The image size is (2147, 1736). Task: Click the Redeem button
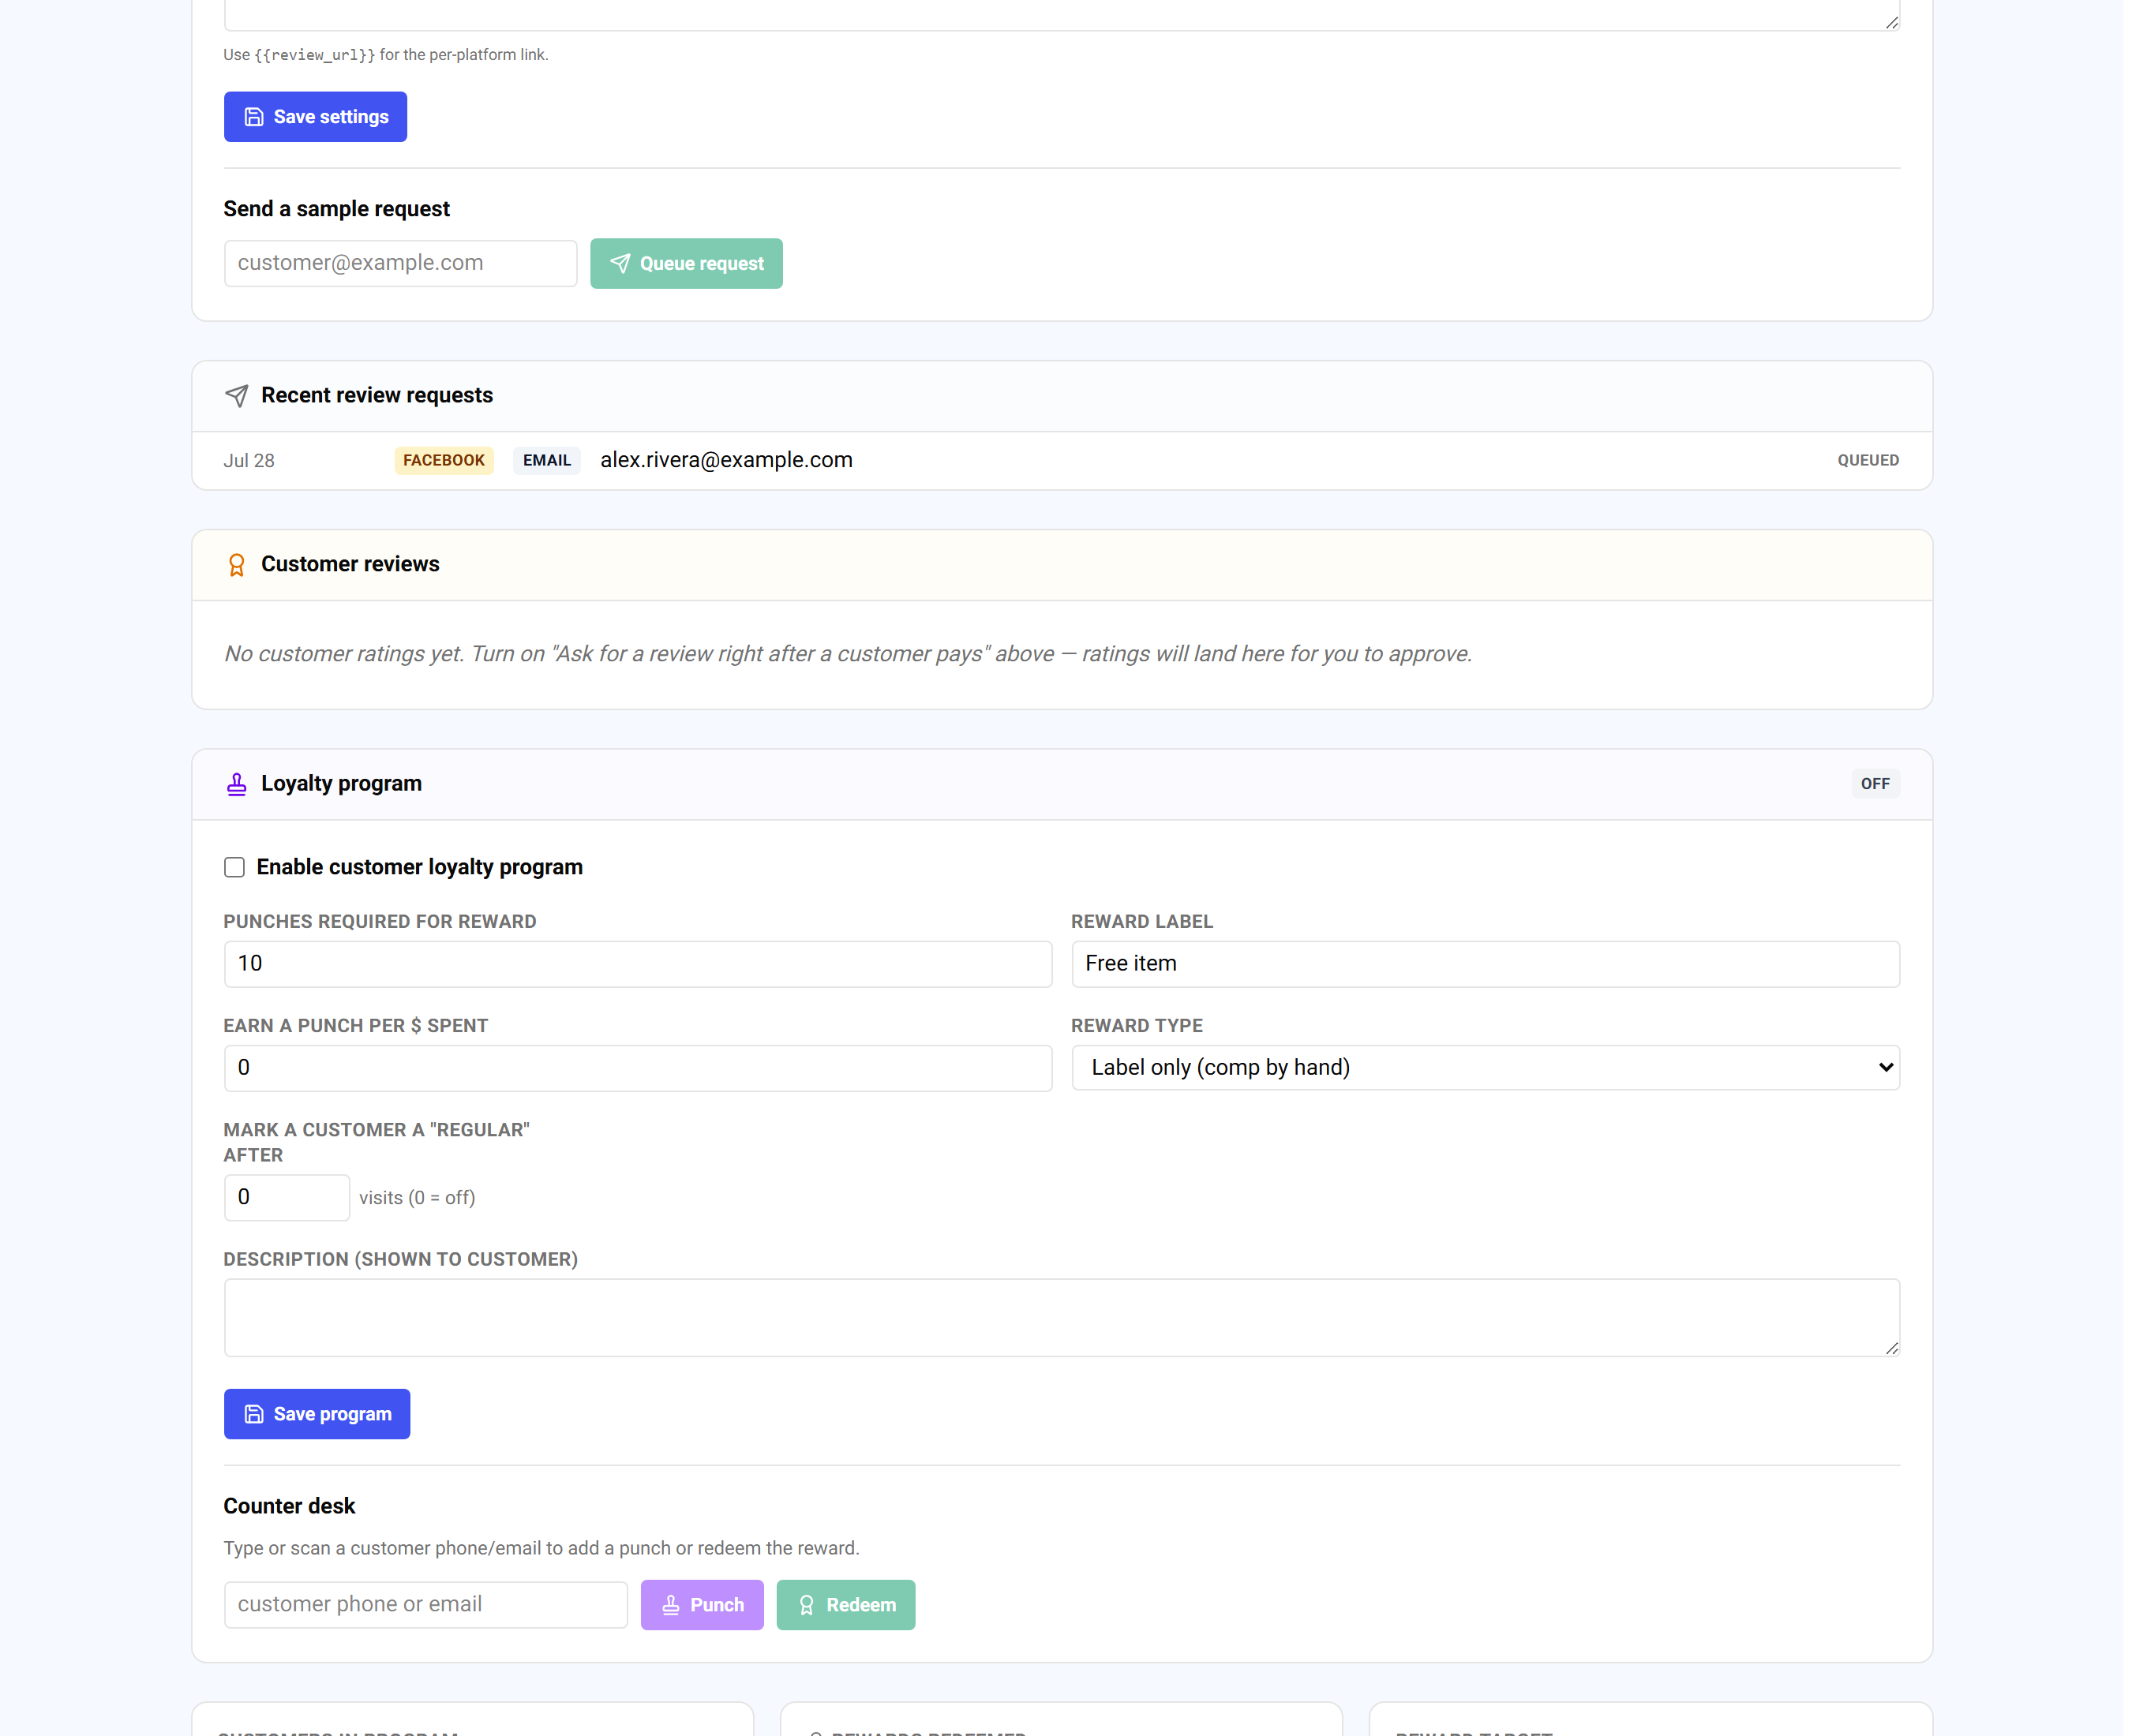845,1605
